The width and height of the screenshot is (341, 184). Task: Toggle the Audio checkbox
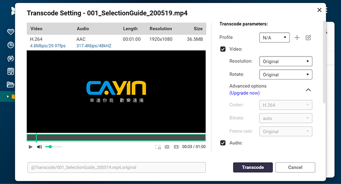(x=223, y=143)
